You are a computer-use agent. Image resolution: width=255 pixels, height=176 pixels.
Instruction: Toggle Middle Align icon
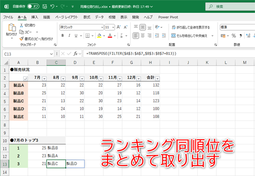tap(143, 27)
